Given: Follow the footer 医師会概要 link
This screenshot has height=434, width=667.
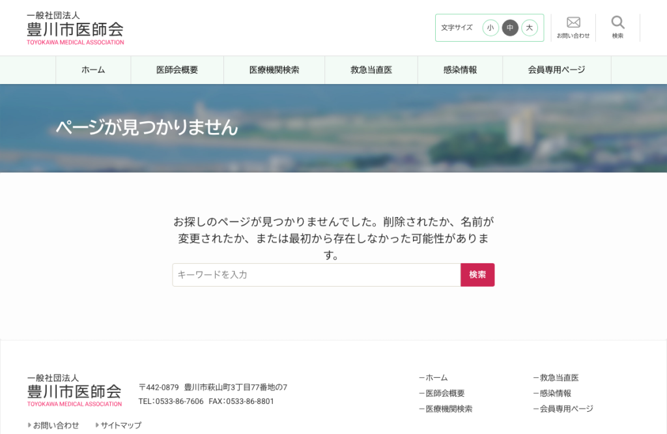Looking at the screenshot, I should pyautogui.click(x=442, y=394).
